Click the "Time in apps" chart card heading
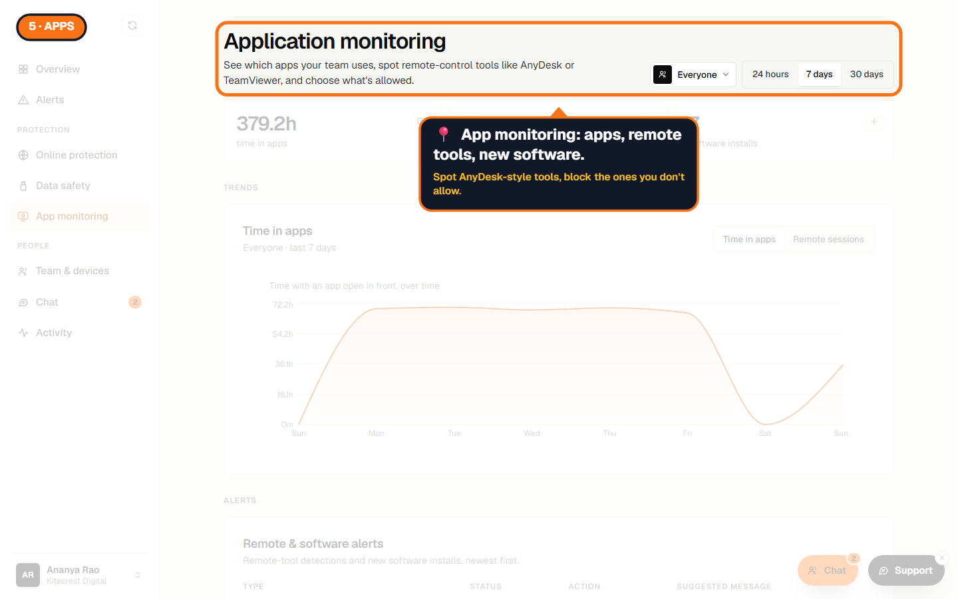 (x=277, y=231)
